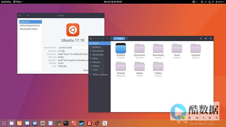Select Overview in Details window

[31, 22]
